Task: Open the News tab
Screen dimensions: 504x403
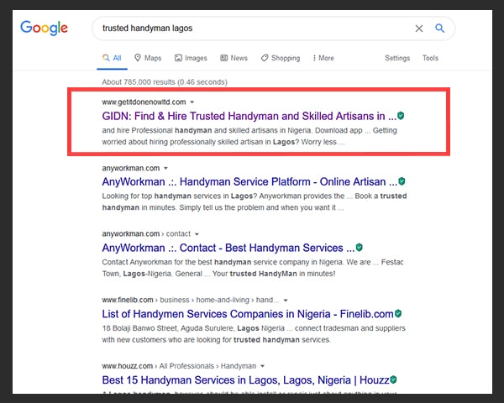Action: (234, 58)
